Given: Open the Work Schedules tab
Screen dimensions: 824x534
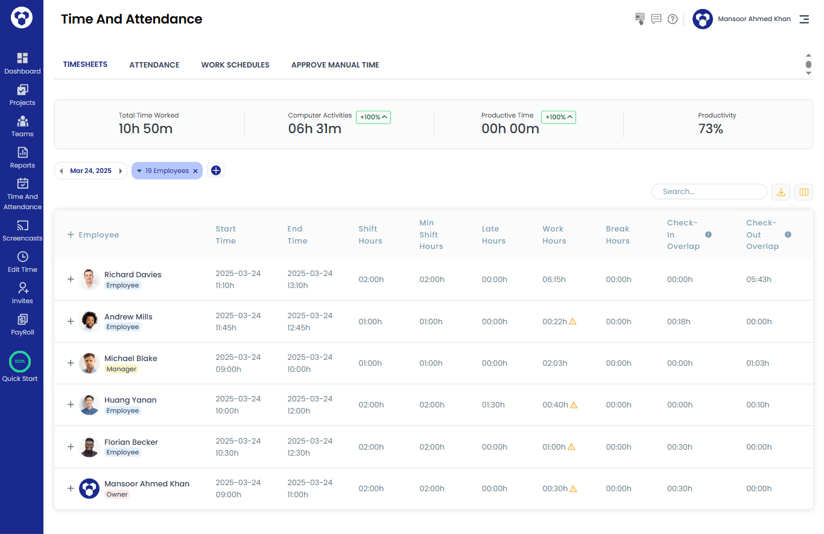Looking at the screenshot, I should click(x=235, y=65).
